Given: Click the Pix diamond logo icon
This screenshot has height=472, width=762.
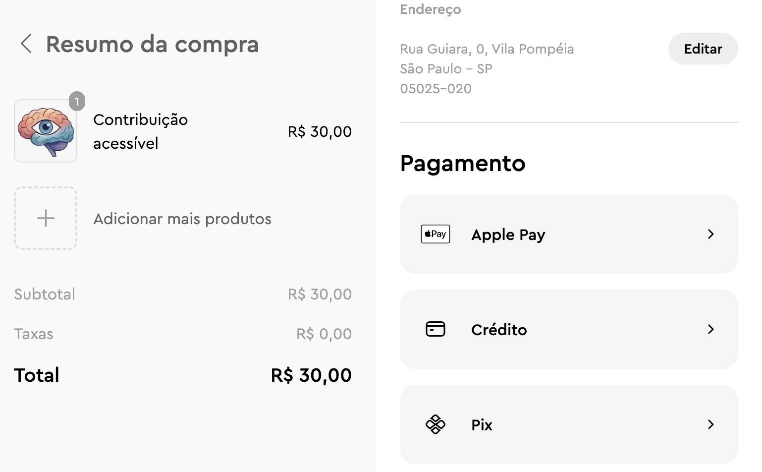Looking at the screenshot, I should (435, 424).
